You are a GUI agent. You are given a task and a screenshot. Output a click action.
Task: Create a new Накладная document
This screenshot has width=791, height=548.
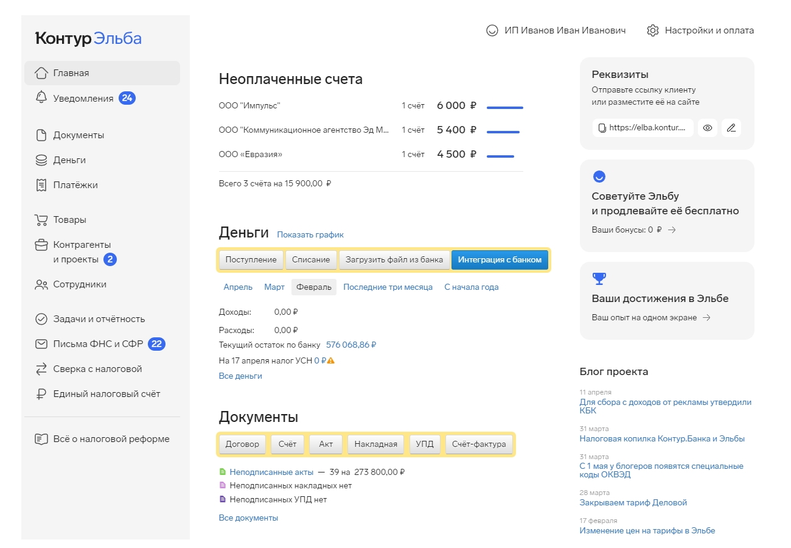tap(376, 444)
